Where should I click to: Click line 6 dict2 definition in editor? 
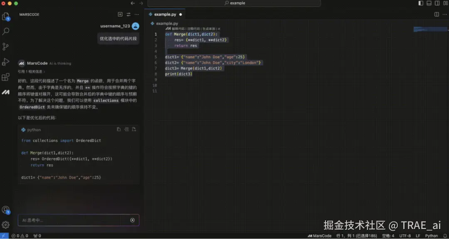213,63
